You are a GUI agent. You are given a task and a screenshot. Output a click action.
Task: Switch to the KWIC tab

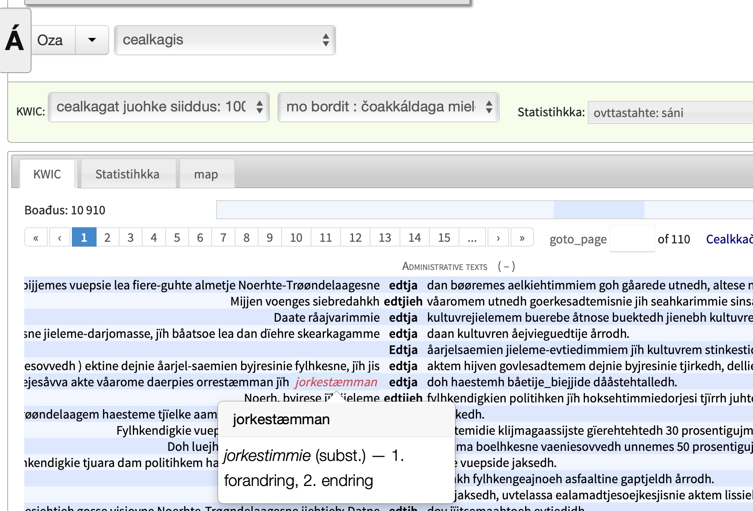47,174
